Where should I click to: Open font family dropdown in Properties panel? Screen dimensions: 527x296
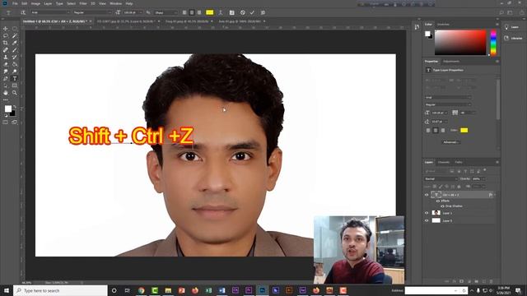(447, 97)
